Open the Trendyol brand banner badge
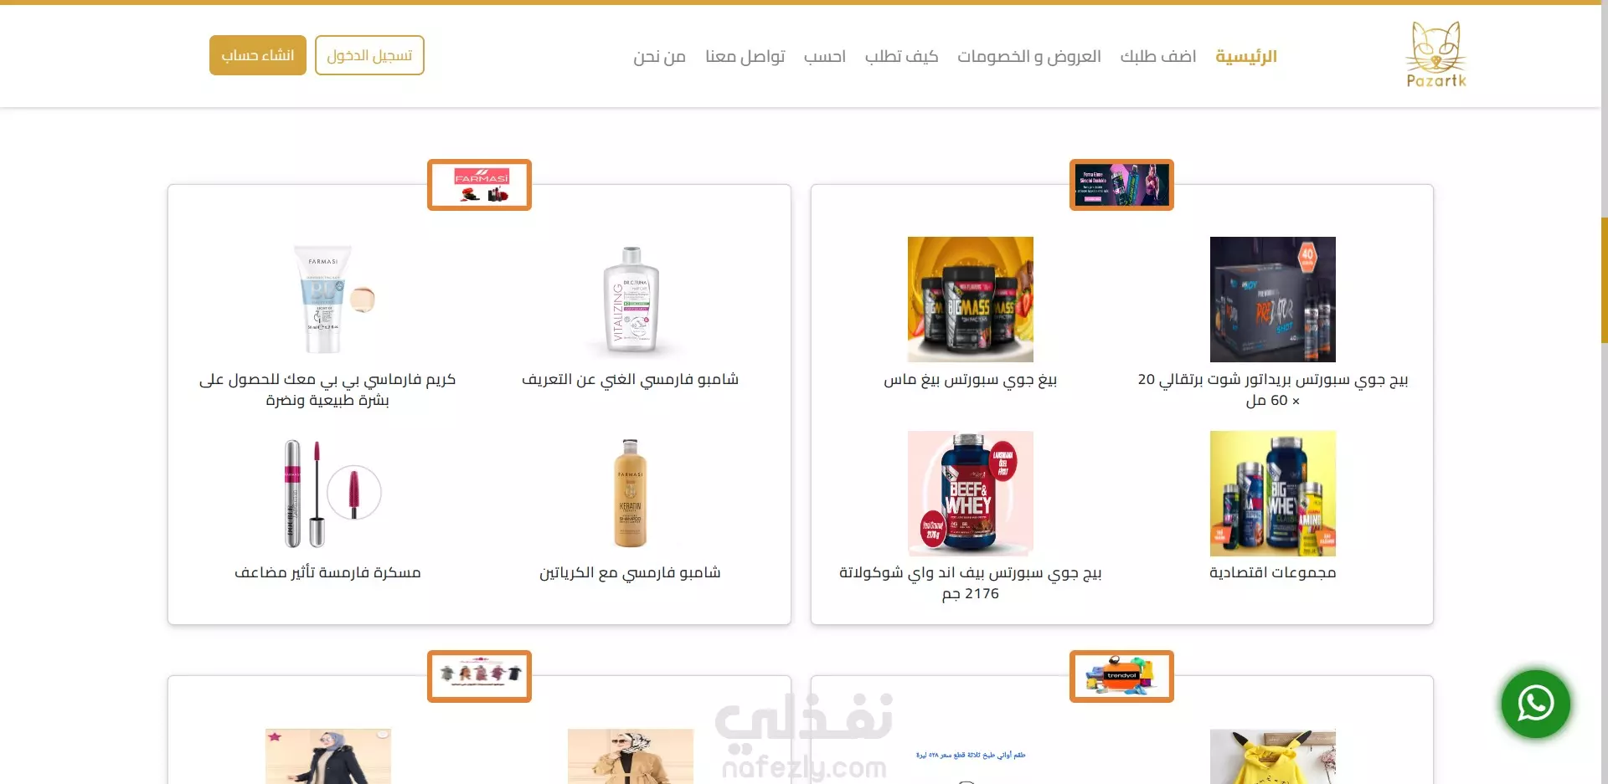Image resolution: width=1608 pixels, height=784 pixels. (x=1121, y=676)
